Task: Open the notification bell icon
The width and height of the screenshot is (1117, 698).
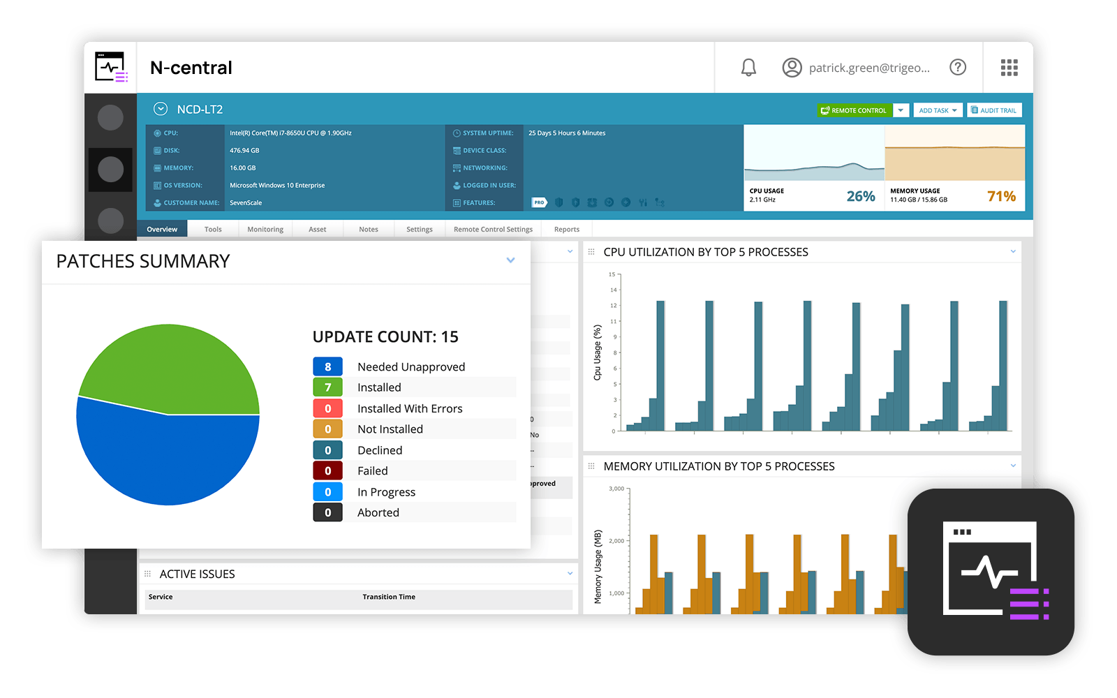Action: 748,67
